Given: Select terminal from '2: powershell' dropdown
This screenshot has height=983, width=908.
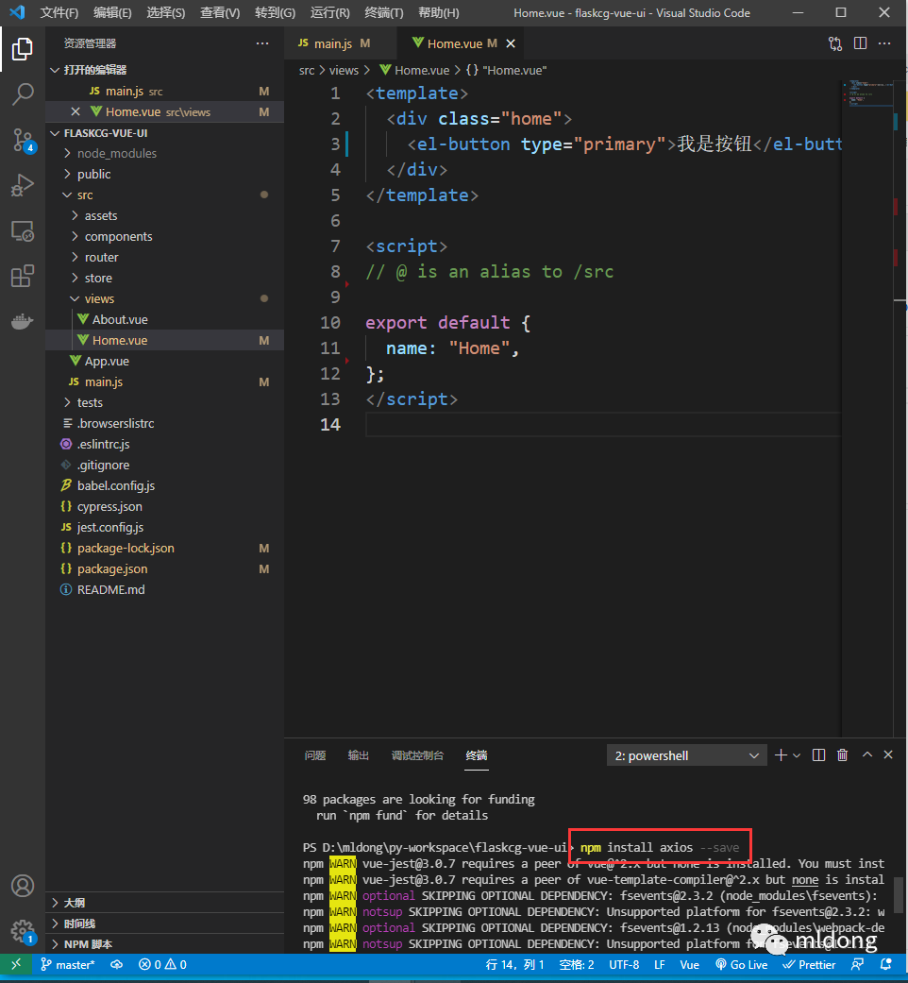Looking at the screenshot, I should point(686,755).
